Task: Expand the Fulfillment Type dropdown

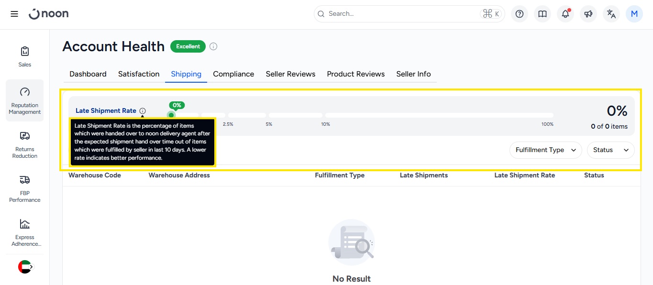Action: [x=545, y=150]
